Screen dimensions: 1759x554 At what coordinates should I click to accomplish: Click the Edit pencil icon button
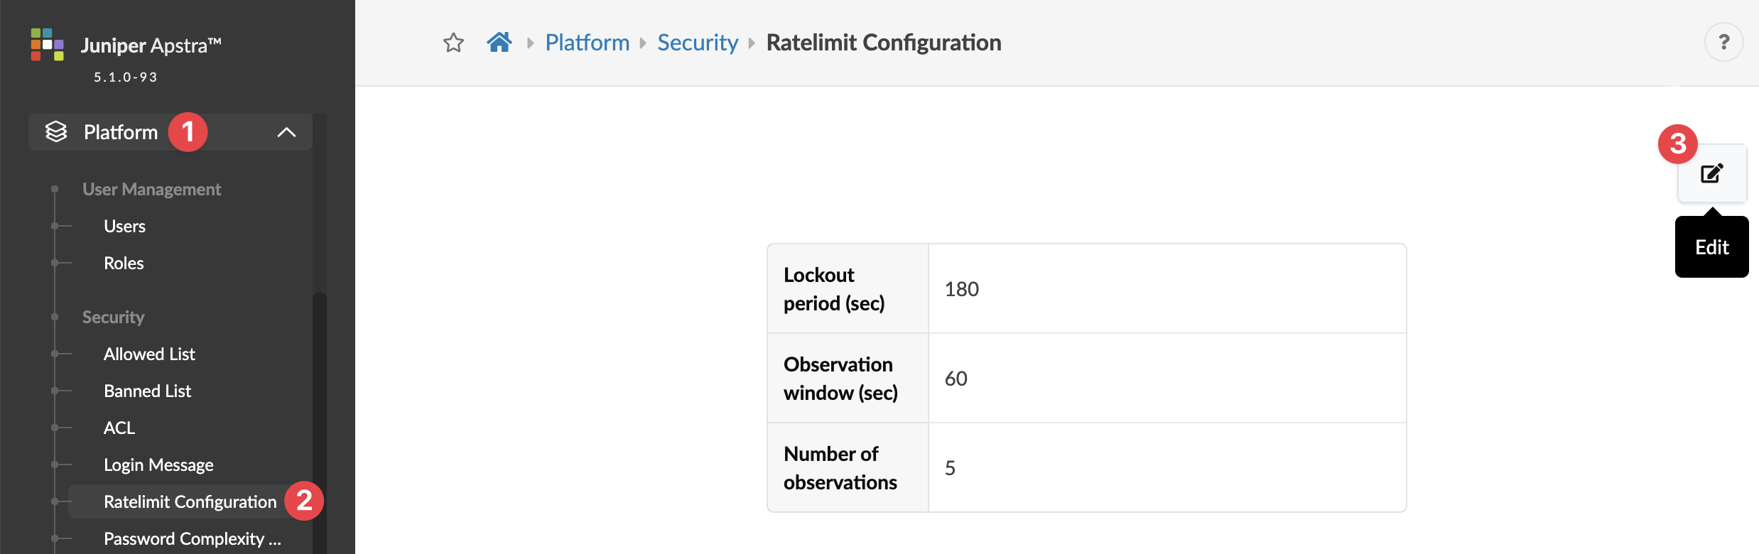[1712, 173]
